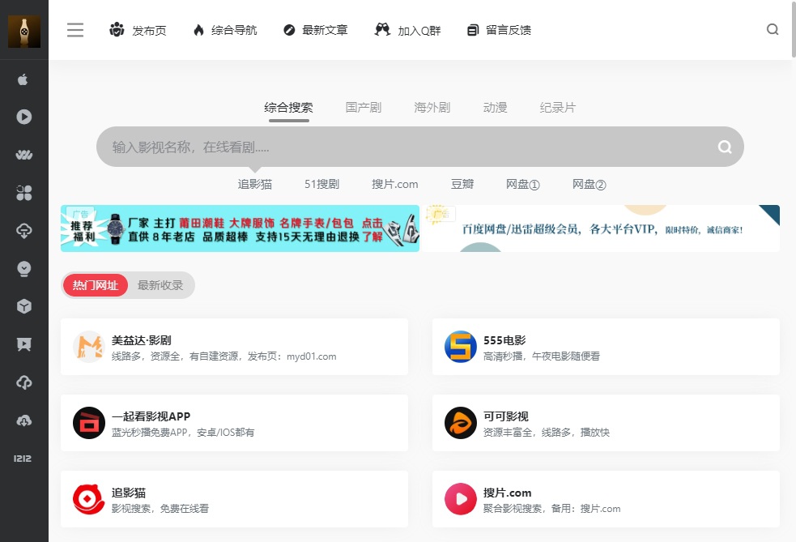Click the 一起看影视APP logo
Viewport: 796px width, 542px height.
(x=89, y=423)
